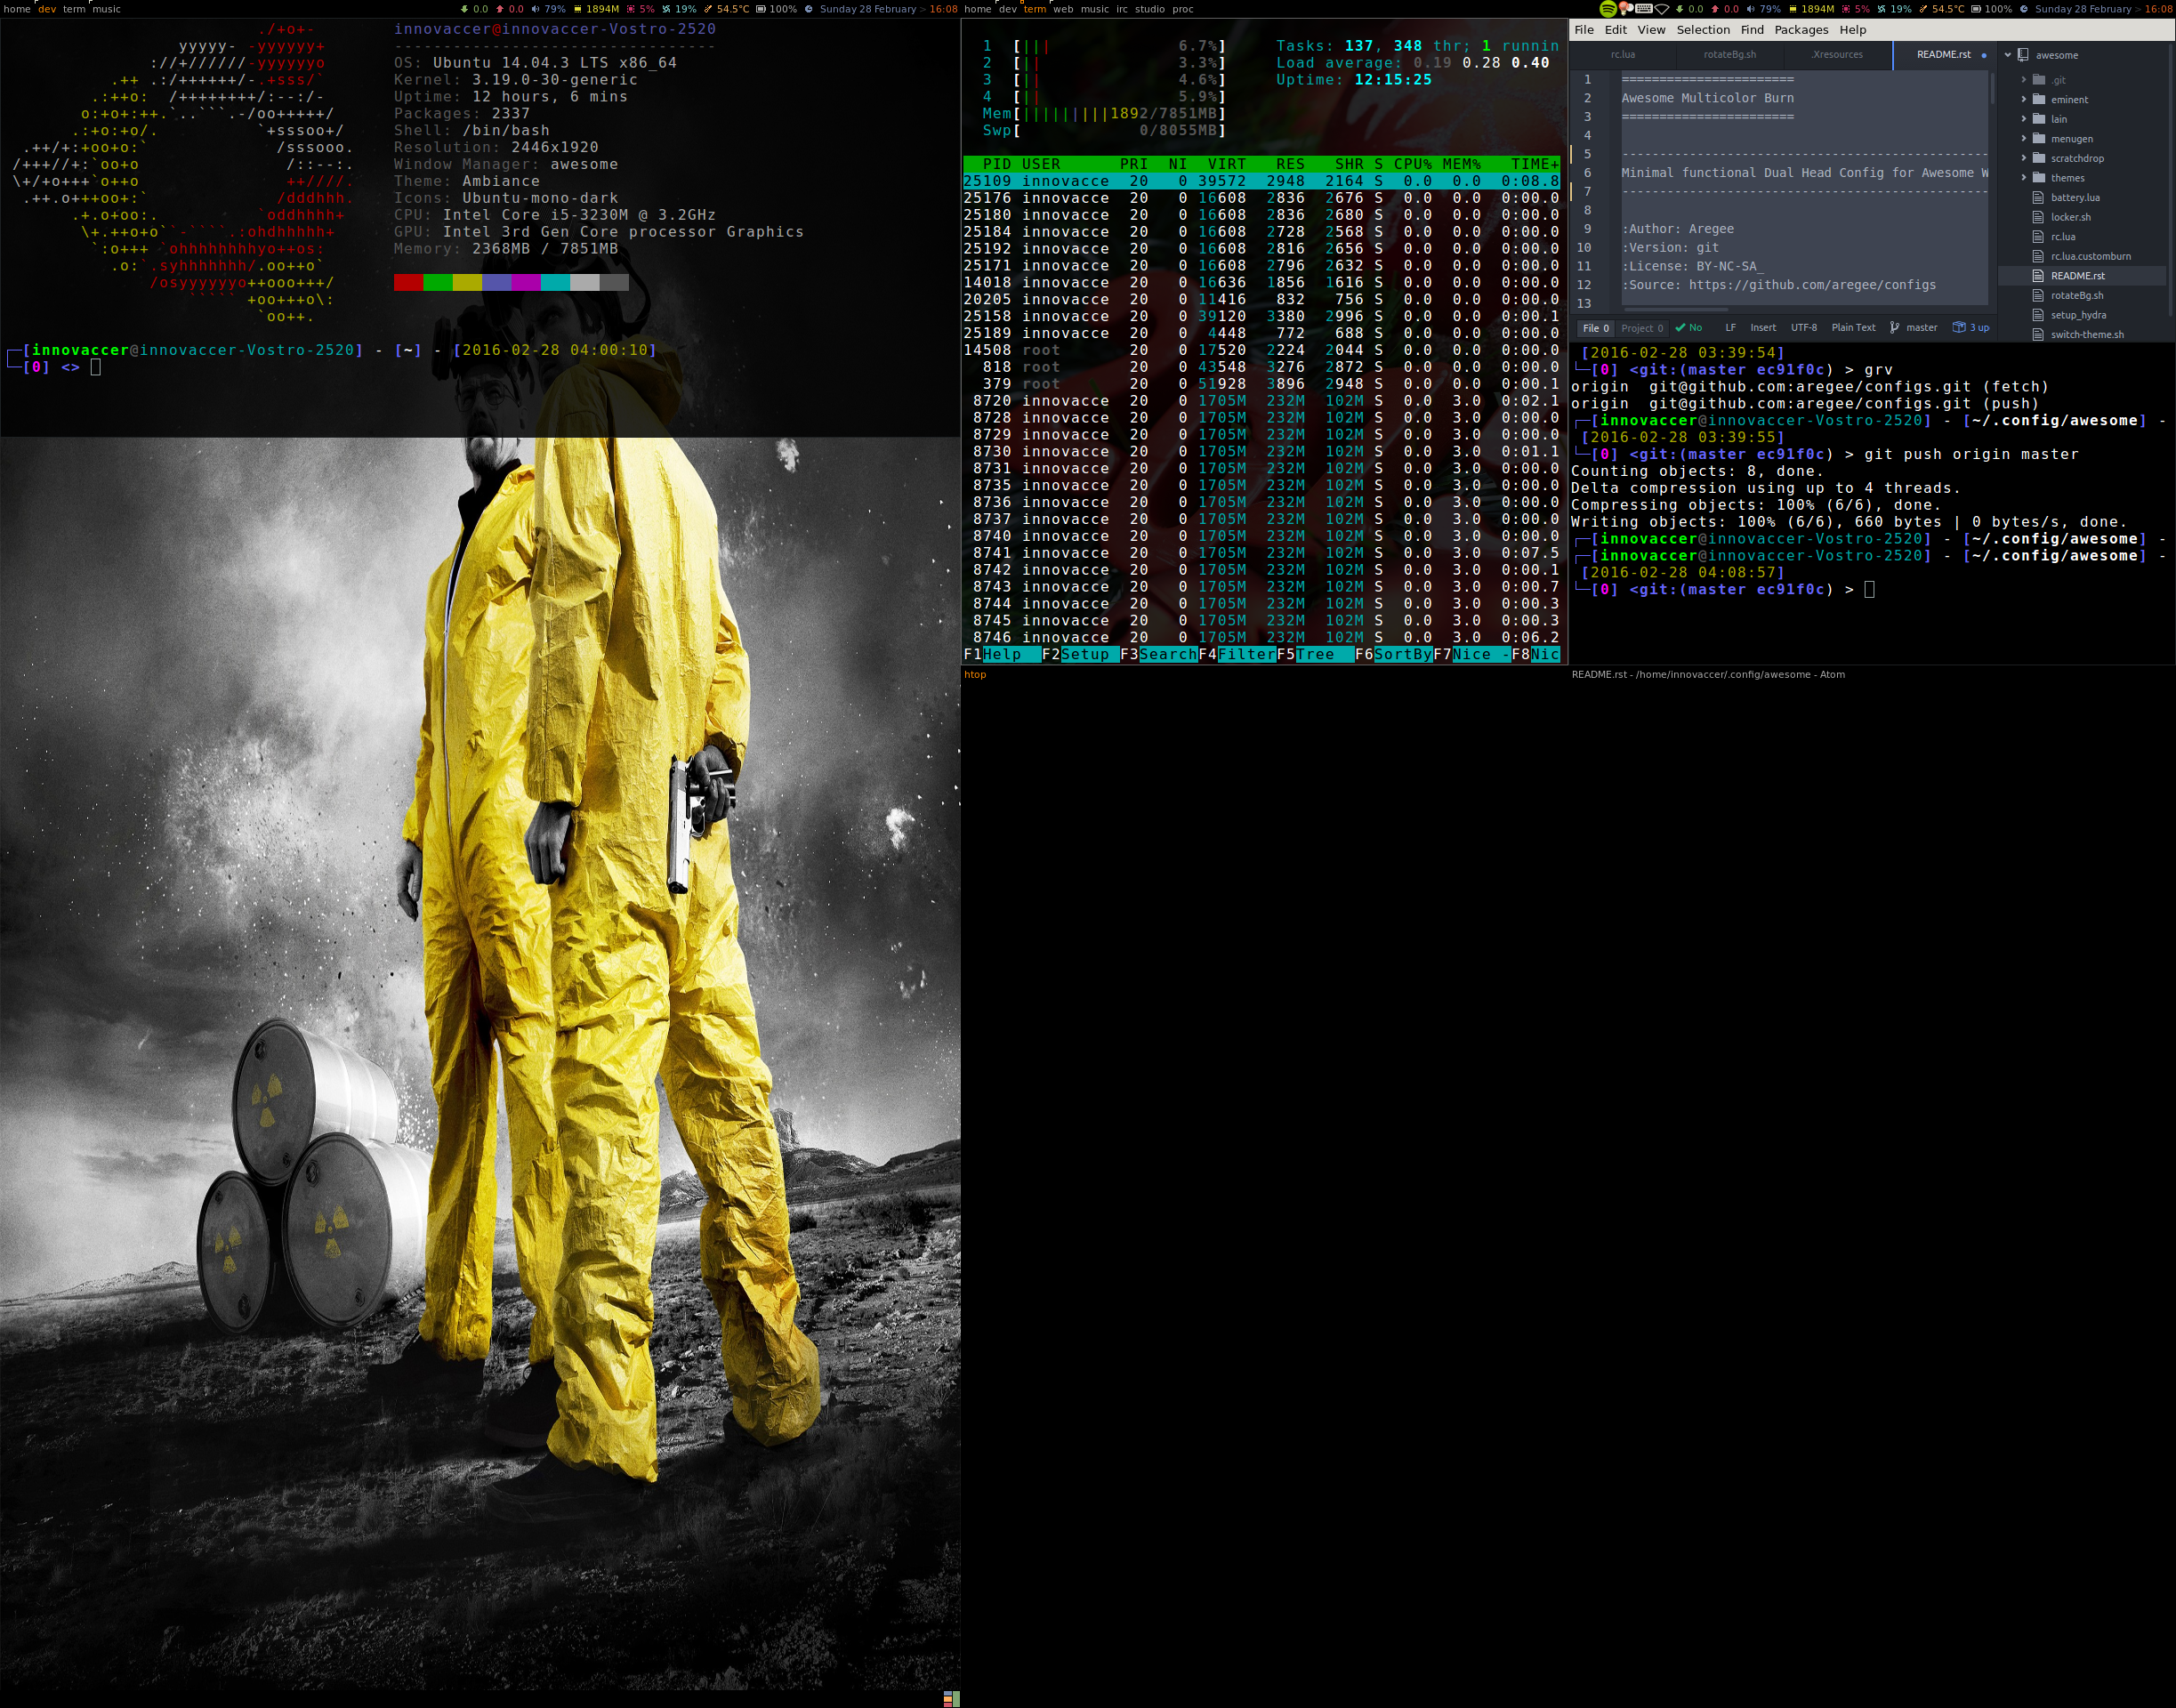2176x1708 pixels.
Task: Click the master branch label in Atom
Action: click(1921, 327)
